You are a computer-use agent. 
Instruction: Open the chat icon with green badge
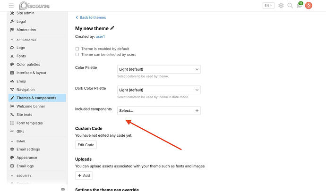300,5
